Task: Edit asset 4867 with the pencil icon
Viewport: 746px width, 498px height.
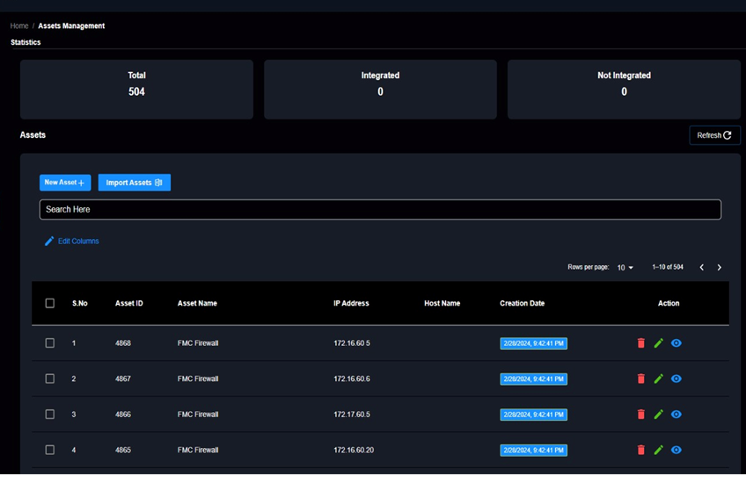Action: tap(658, 379)
